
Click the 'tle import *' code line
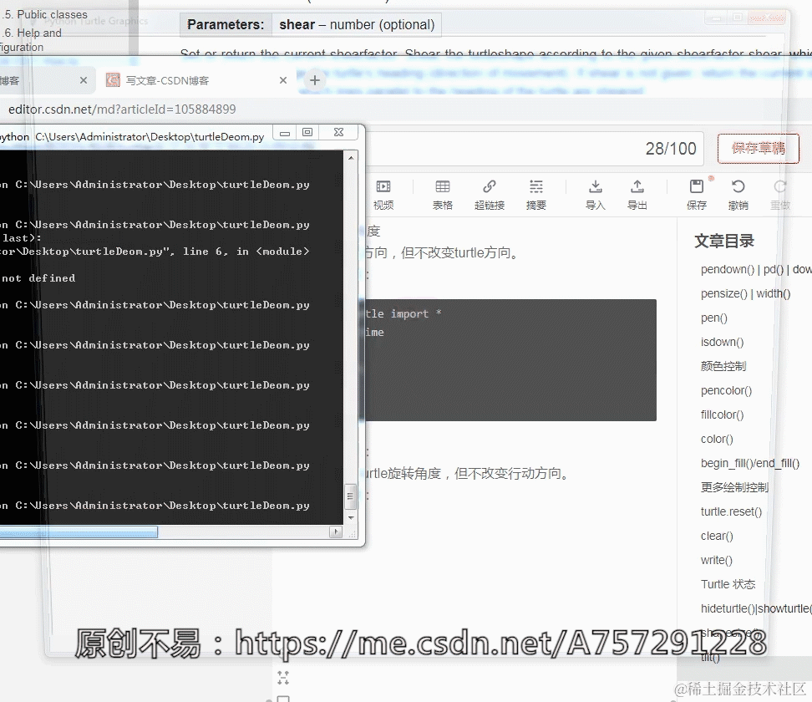point(403,314)
